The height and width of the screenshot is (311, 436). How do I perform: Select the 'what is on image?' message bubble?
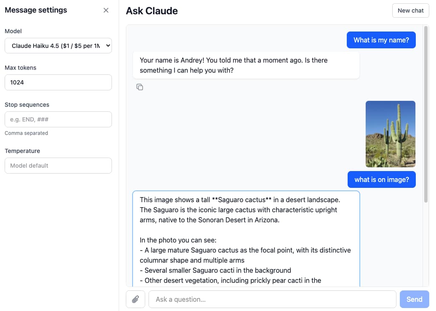(381, 179)
